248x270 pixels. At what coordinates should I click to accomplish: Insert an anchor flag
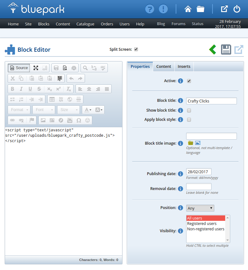32,120
